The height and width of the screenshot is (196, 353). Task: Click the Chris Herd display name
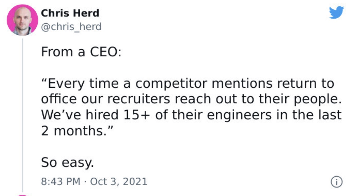point(70,13)
